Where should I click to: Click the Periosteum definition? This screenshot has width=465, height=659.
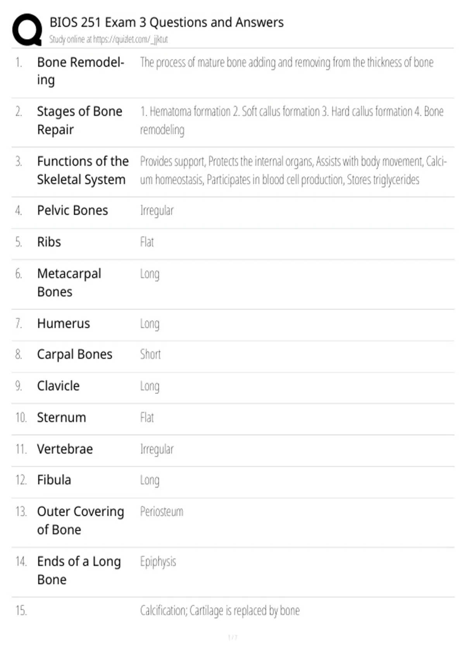point(162,512)
